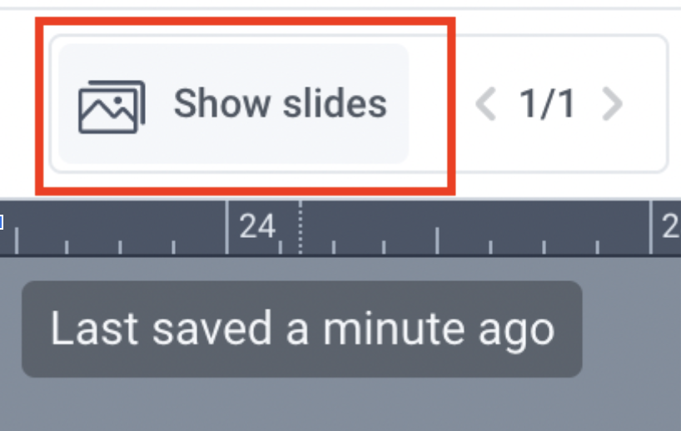Click the cut-off ruler number at right edge
The image size is (681, 431).
pos(670,226)
